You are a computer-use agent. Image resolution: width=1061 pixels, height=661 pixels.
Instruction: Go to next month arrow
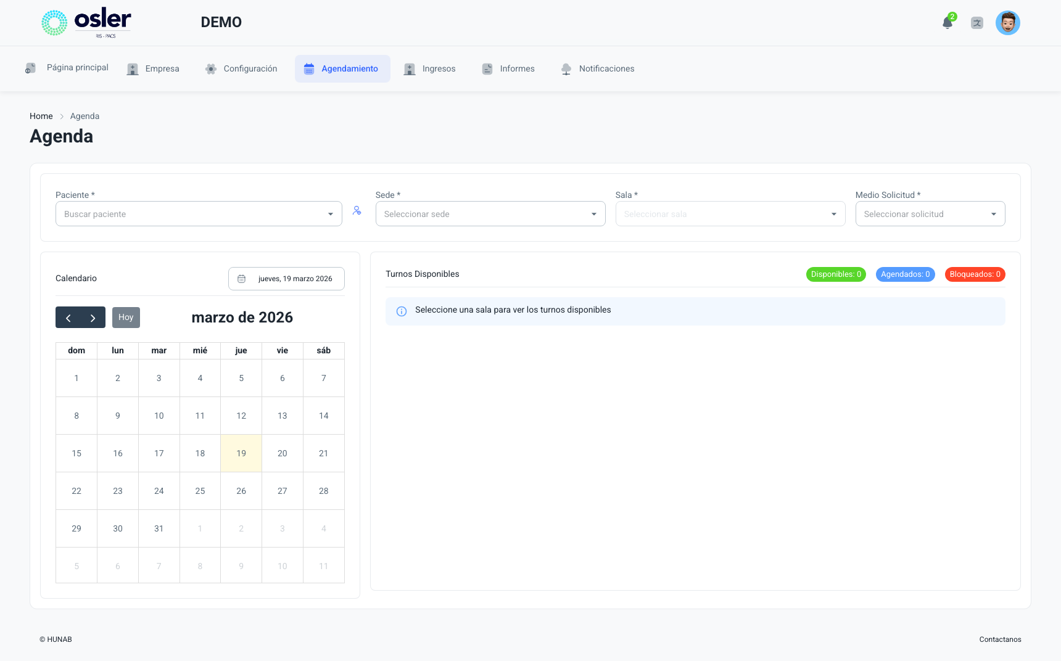93,318
